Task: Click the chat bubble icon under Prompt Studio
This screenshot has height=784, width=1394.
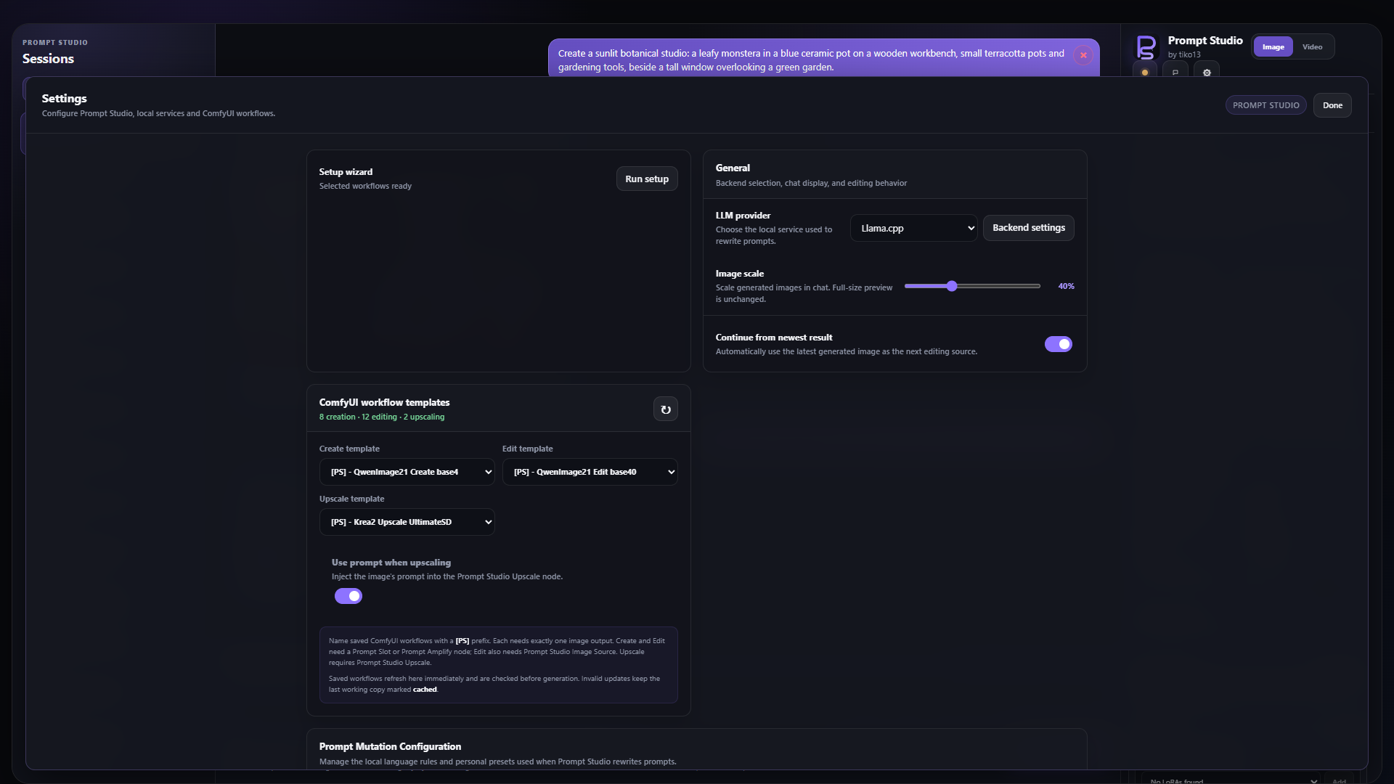Action: pos(1175,72)
